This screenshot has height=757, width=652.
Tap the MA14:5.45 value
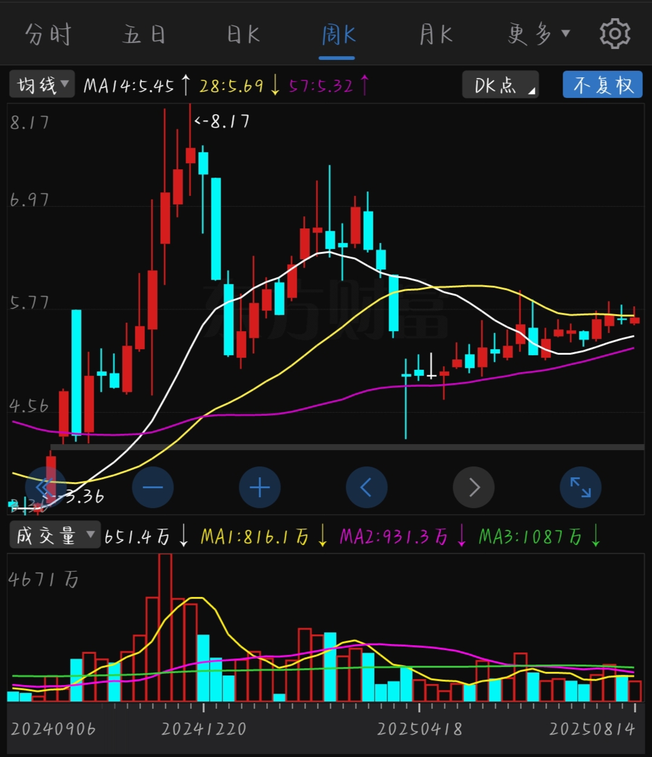click(129, 85)
